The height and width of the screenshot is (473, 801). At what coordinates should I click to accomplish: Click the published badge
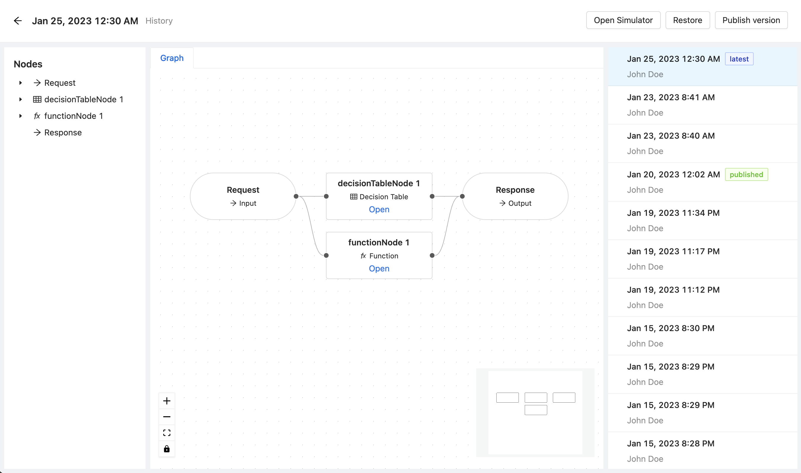pos(746,175)
